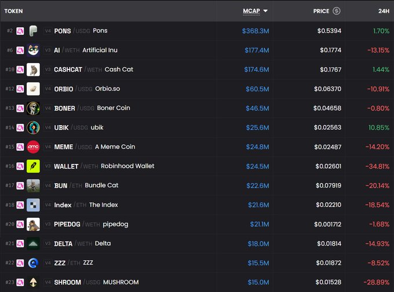This screenshot has width=394, height=292.
Task: Click the PRICE column header
Action: pyautogui.click(x=321, y=11)
